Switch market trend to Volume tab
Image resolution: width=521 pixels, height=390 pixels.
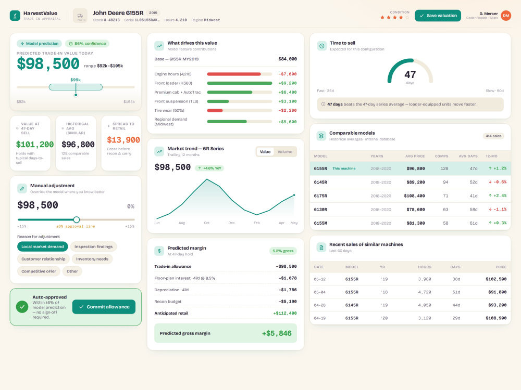pos(285,151)
